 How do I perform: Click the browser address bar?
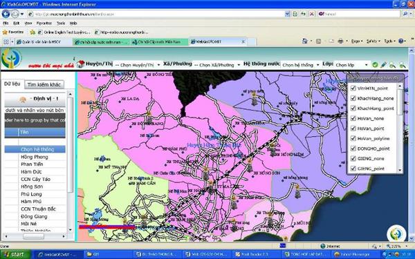tap(158, 14)
